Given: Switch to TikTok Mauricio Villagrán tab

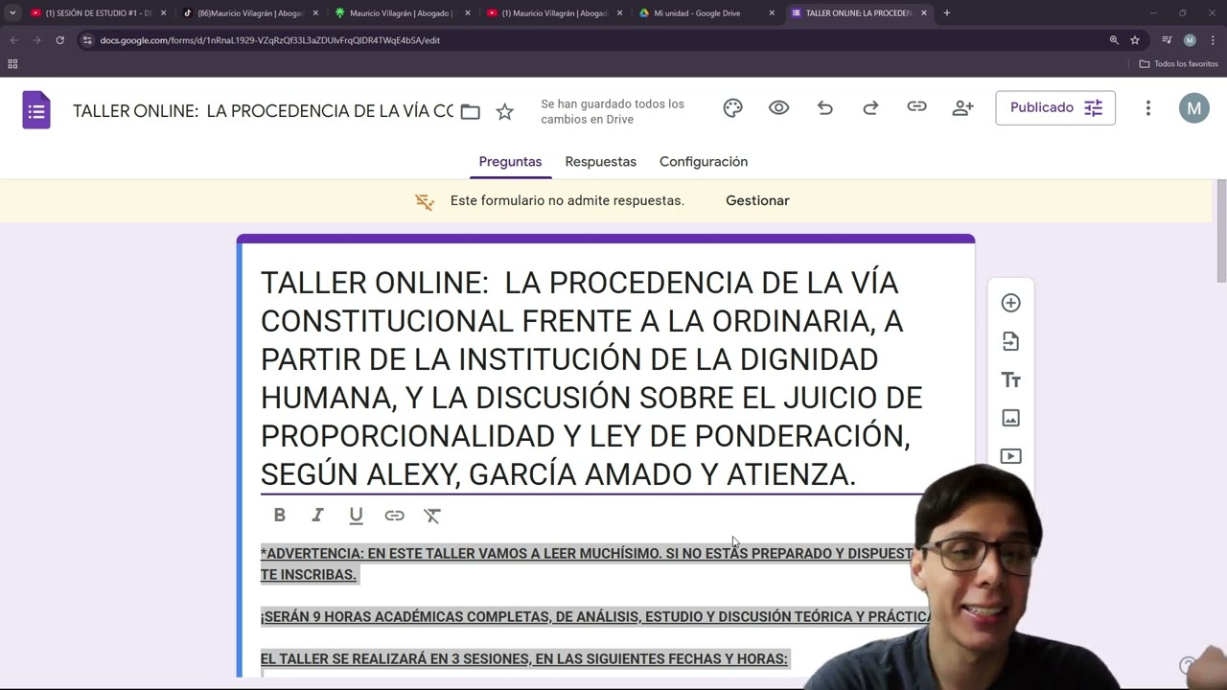Looking at the screenshot, I should tap(249, 13).
